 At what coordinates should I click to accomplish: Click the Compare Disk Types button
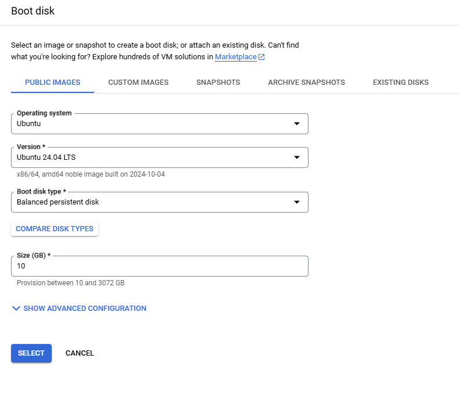(55, 229)
